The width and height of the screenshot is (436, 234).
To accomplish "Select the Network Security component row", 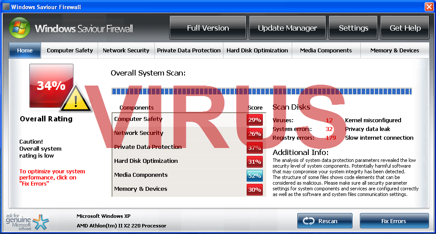I will tap(189, 134).
